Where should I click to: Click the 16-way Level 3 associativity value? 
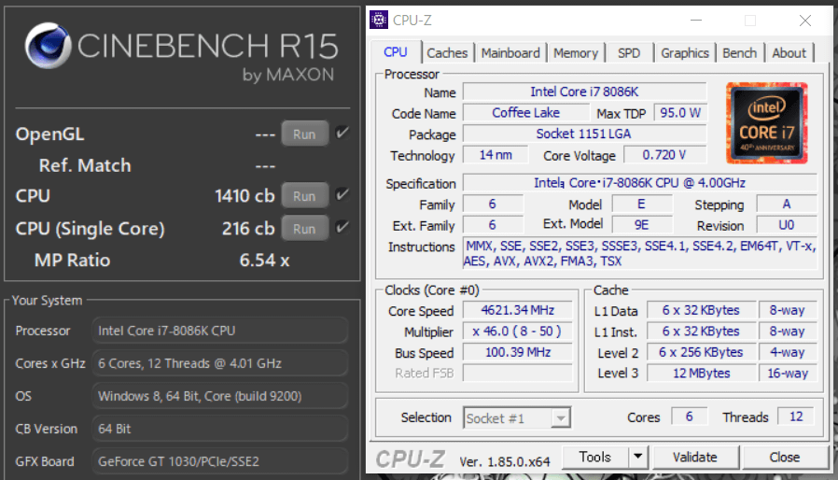point(788,373)
